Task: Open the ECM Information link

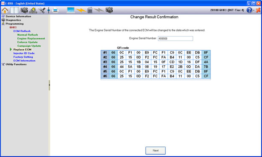Action: click(x=24, y=61)
